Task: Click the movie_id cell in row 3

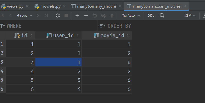Action: 107,62
